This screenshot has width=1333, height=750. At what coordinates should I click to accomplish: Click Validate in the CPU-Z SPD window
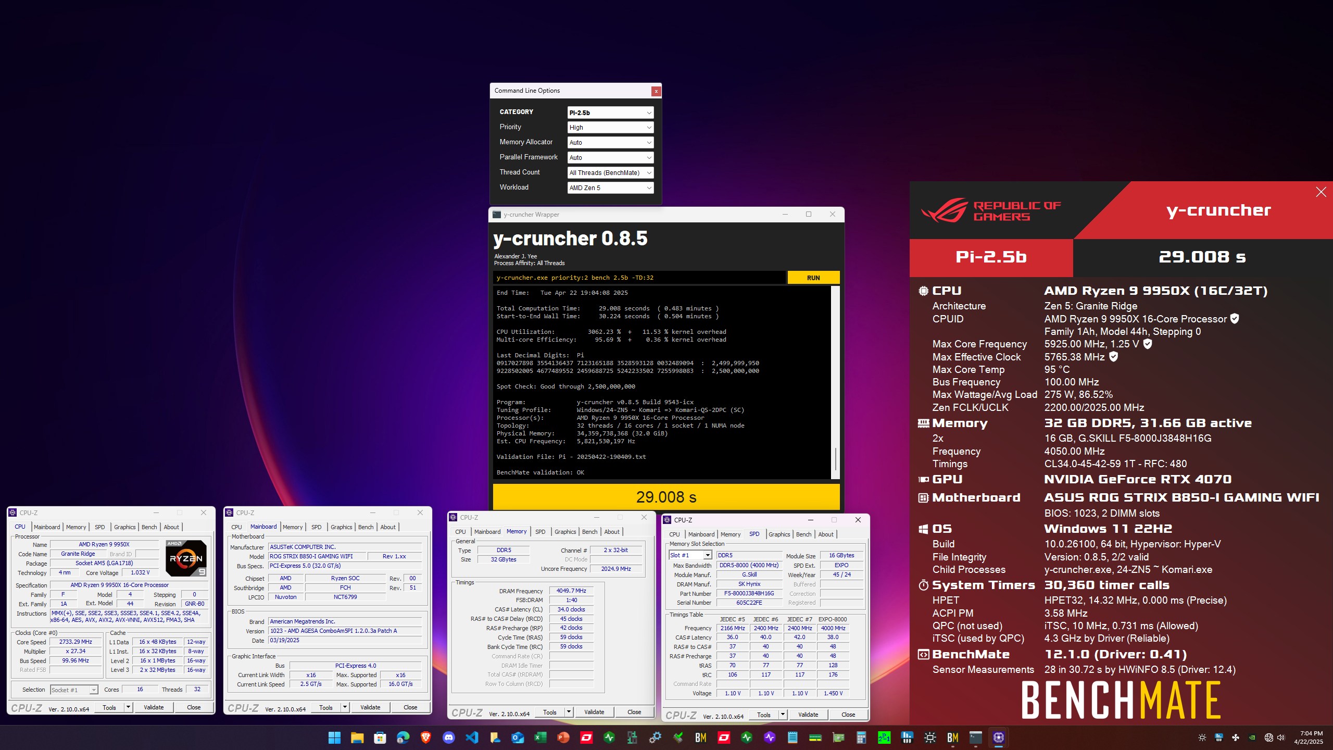tap(808, 715)
